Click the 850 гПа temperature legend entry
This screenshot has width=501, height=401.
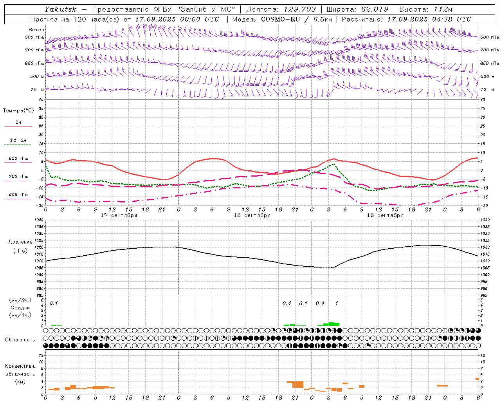click(x=18, y=159)
